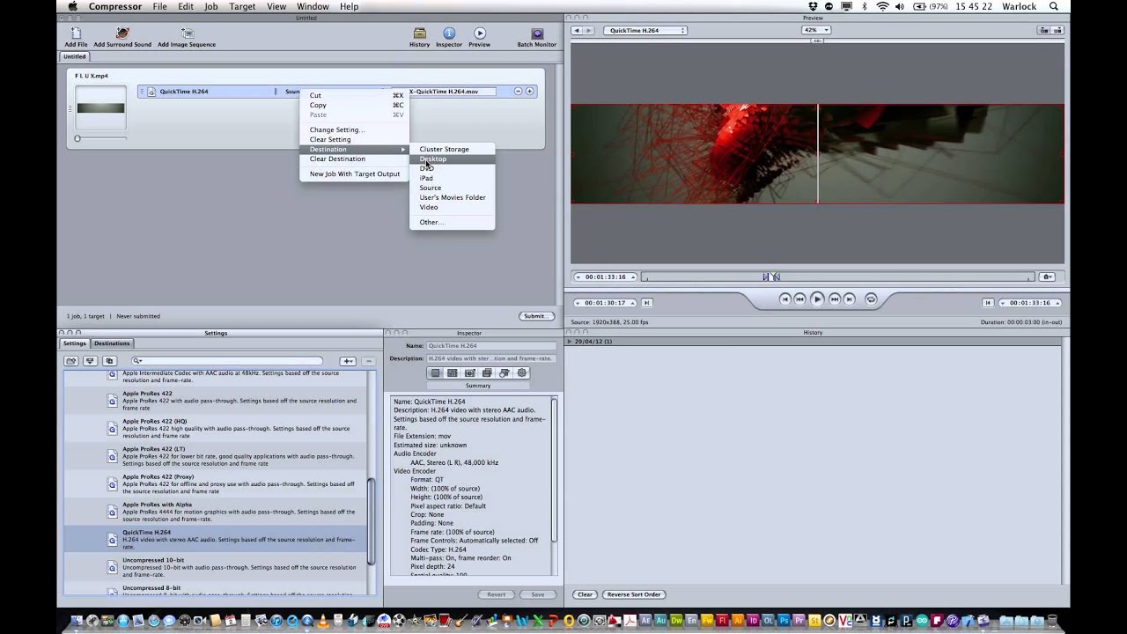Open the marker popup menu in Preview
The width and height of the screenshot is (1127, 634).
(1047, 276)
